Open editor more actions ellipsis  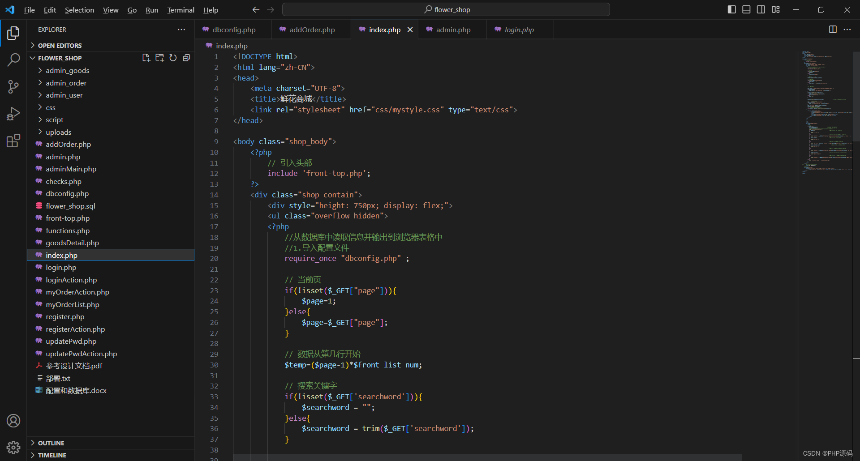(x=847, y=30)
